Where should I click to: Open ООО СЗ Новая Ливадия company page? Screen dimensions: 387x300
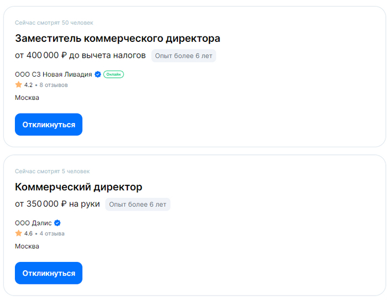(53, 74)
